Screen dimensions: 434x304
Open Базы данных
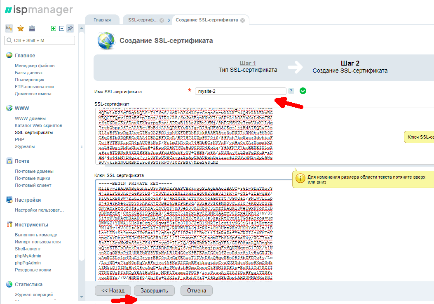tap(29, 73)
